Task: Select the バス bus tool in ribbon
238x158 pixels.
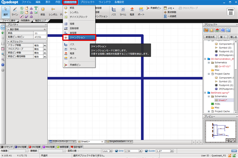Action: (x=114, y=11)
